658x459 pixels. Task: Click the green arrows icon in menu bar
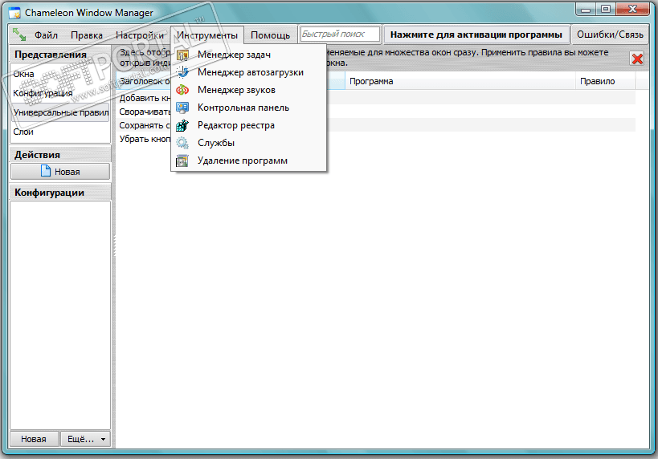click(19, 35)
